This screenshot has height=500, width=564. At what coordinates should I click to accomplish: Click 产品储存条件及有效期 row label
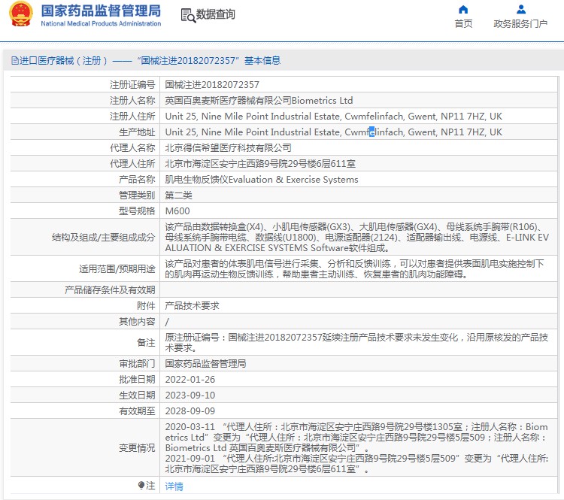tap(110, 290)
